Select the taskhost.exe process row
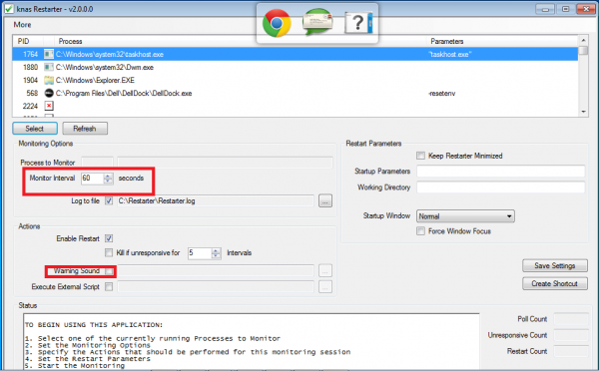The width and height of the screenshot is (599, 371). [x=296, y=54]
